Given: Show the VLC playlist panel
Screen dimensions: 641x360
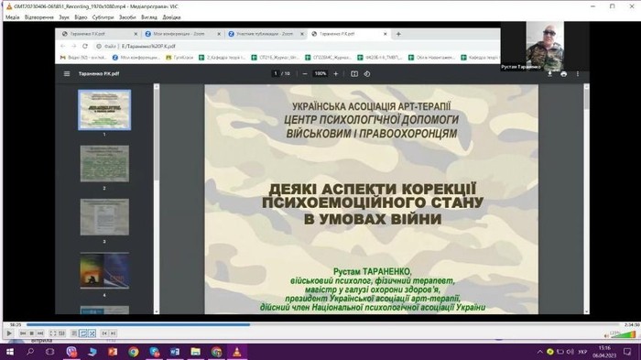Looking at the screenshot, I should [x=74, y=333].
